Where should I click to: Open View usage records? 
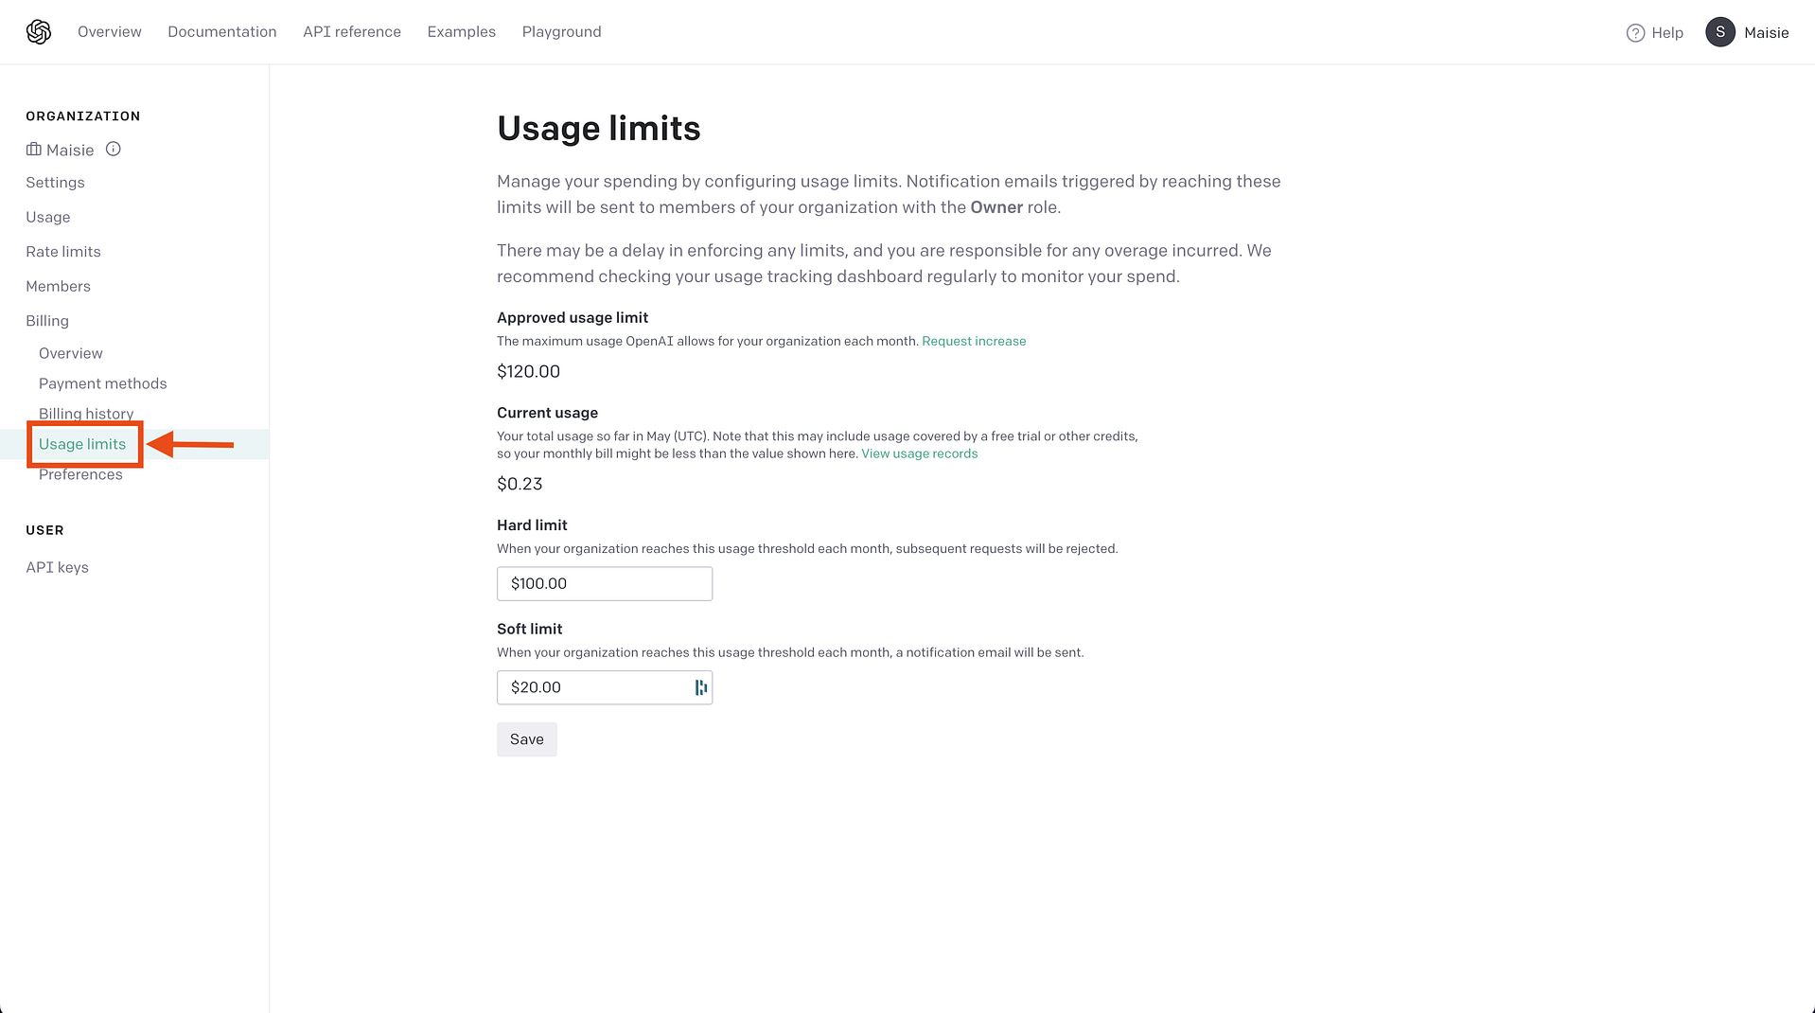click(919, 453)
